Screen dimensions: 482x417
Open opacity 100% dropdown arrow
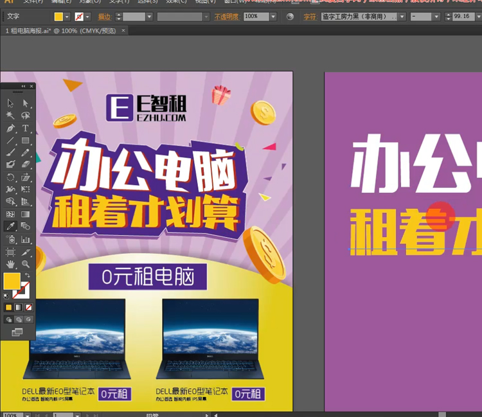pos(273,17)
